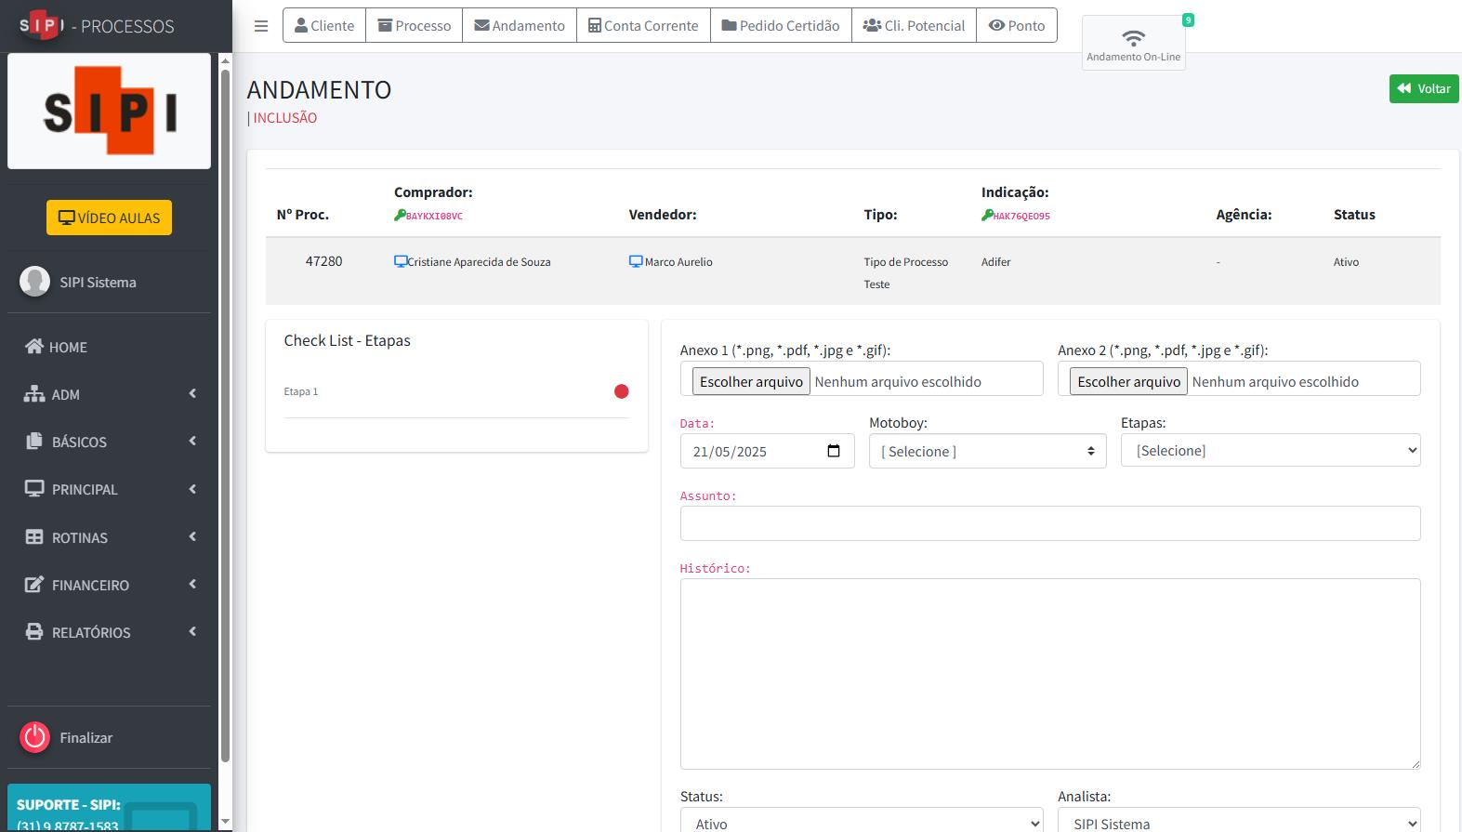Click the SUPORTE - SIPI banner
The width and height of the screenshot is (1462, 832).
click(109, 808)
